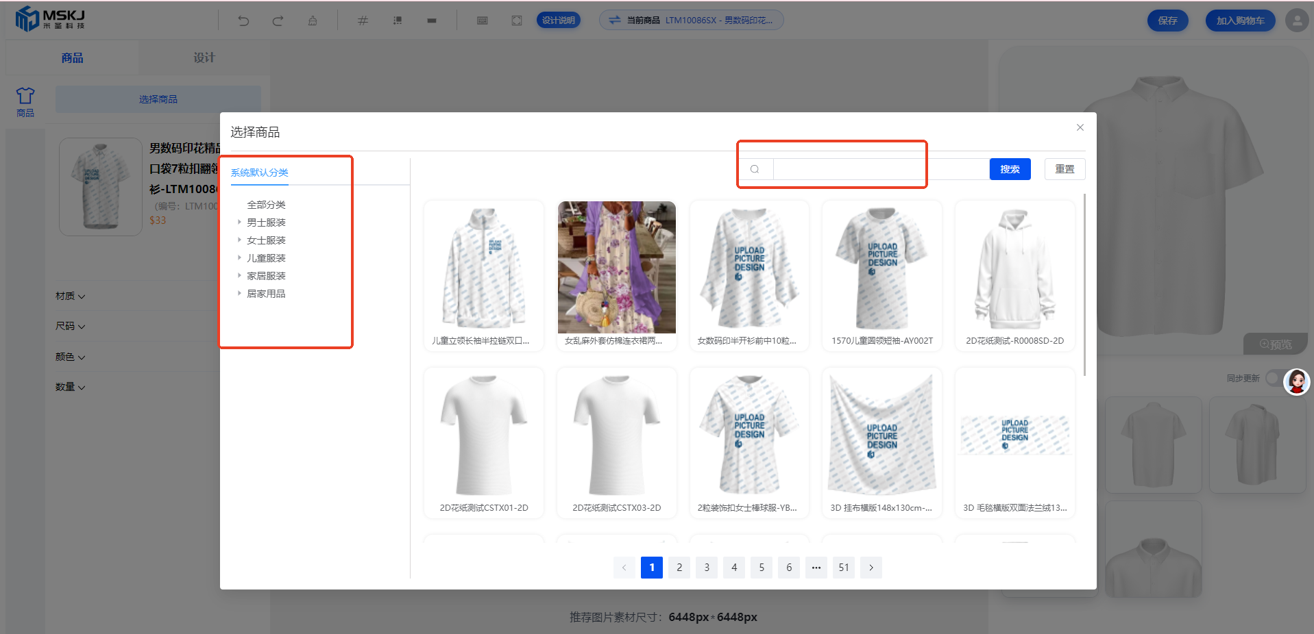Go to page 3 in pagination
This screenshot has height=634, width=1314.
(707, 568)
